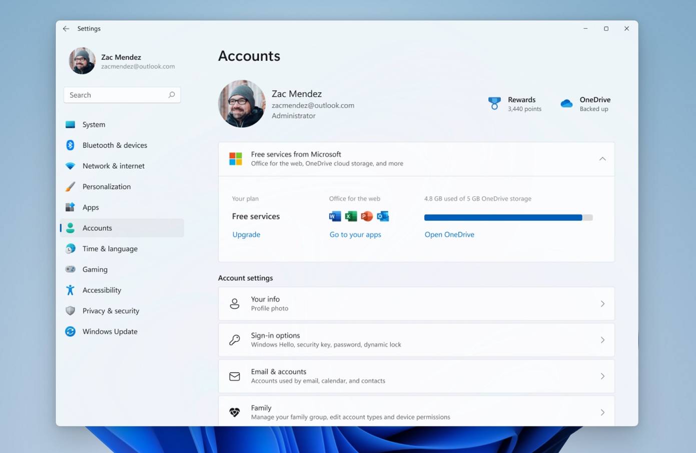Open Windows Update from the sidebar
This screenshot has width=696, height=453.
point(110,331)
